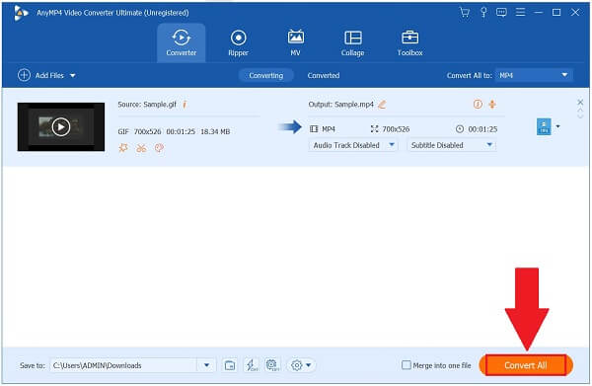Play the Sample.gif thumbnail preview
The height and width of the screenshot is (386, 592).
61,127
